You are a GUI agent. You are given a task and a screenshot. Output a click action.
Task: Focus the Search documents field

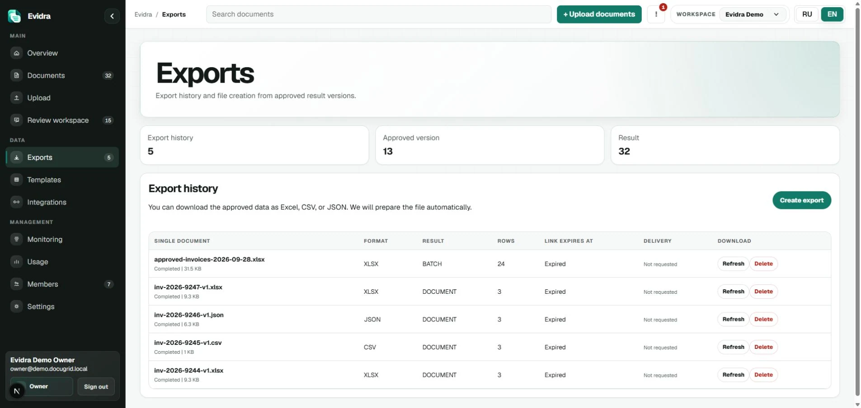(379, 14)
